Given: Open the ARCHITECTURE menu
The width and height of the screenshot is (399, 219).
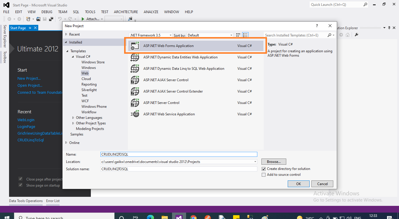Looking at the screenshot, I should [x=126, y=12].
